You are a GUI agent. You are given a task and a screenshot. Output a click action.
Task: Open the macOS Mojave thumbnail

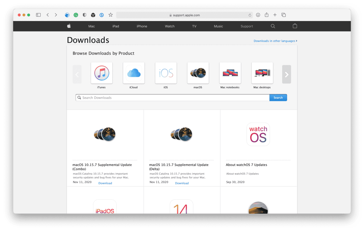coord(258,208)
